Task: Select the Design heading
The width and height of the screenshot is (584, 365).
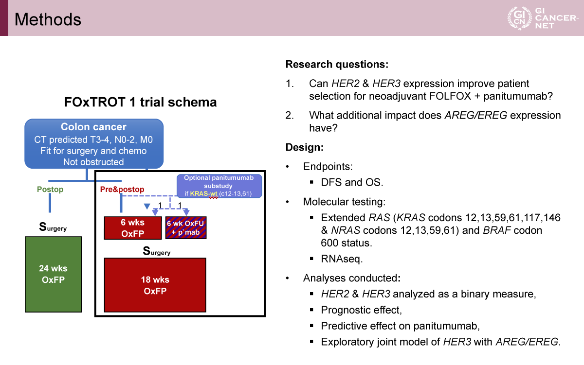Action: [x=304, y=147]
